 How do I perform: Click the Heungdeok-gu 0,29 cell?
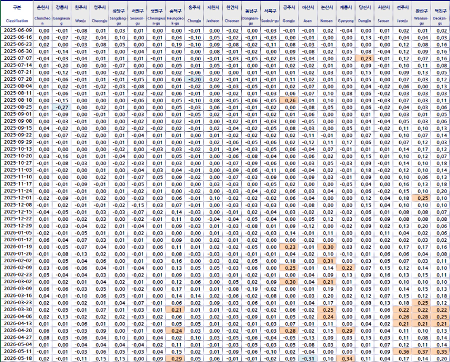click(175, 358)
